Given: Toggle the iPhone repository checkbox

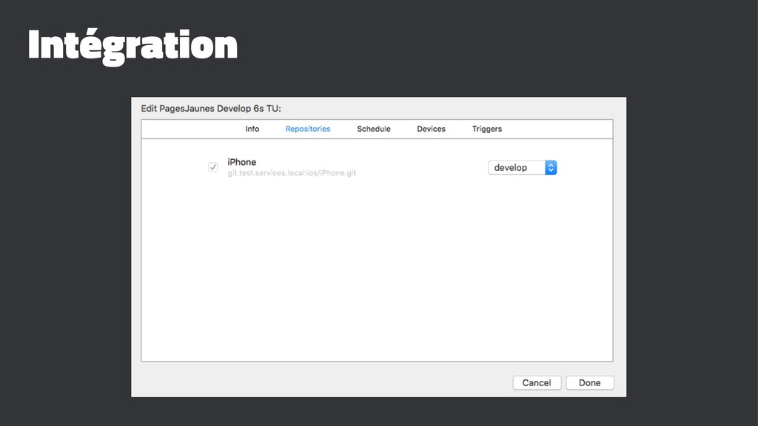Looking at the screenshot, I should point(213,167).
